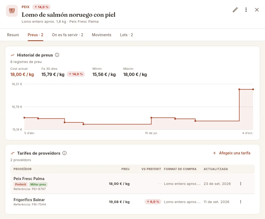Select the Preus · 2 tab
Image resolution: width=265 pixels, height=219 pixels.
click(x=35, y=35)
